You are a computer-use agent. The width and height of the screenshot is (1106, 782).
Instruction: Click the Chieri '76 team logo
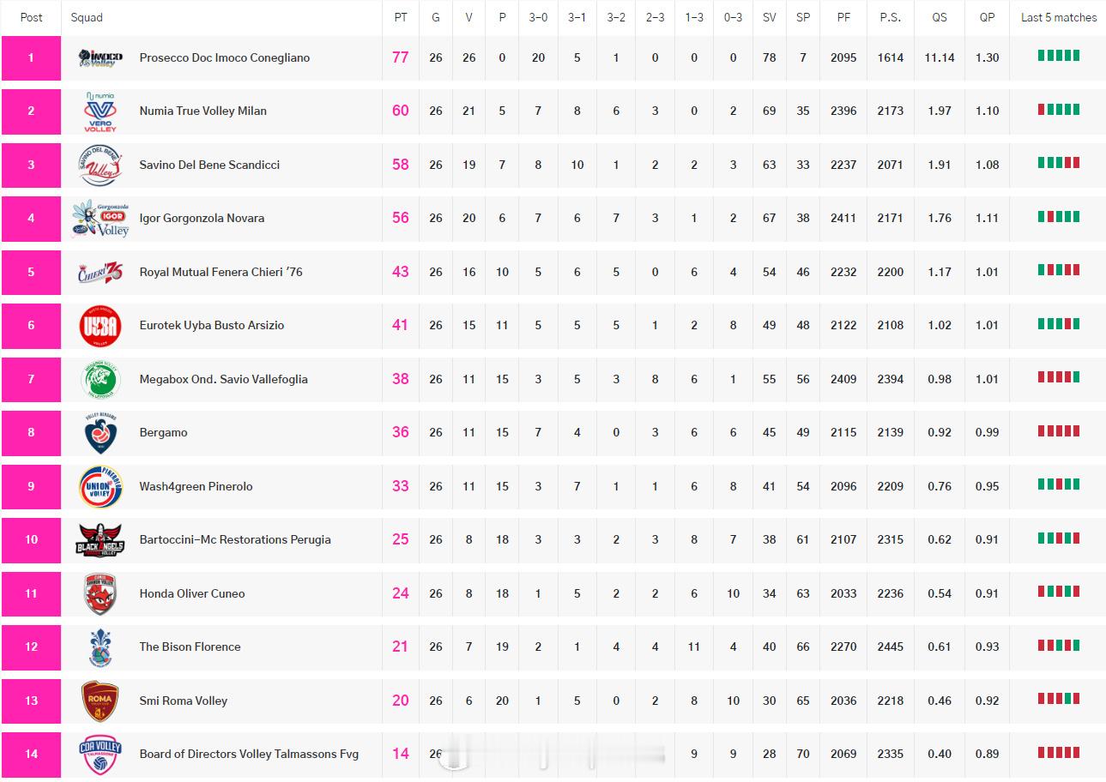click(x=100, y=272)
